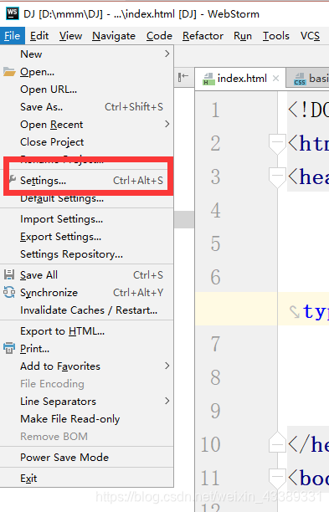Select Print... menu item

tap(86, 349)
